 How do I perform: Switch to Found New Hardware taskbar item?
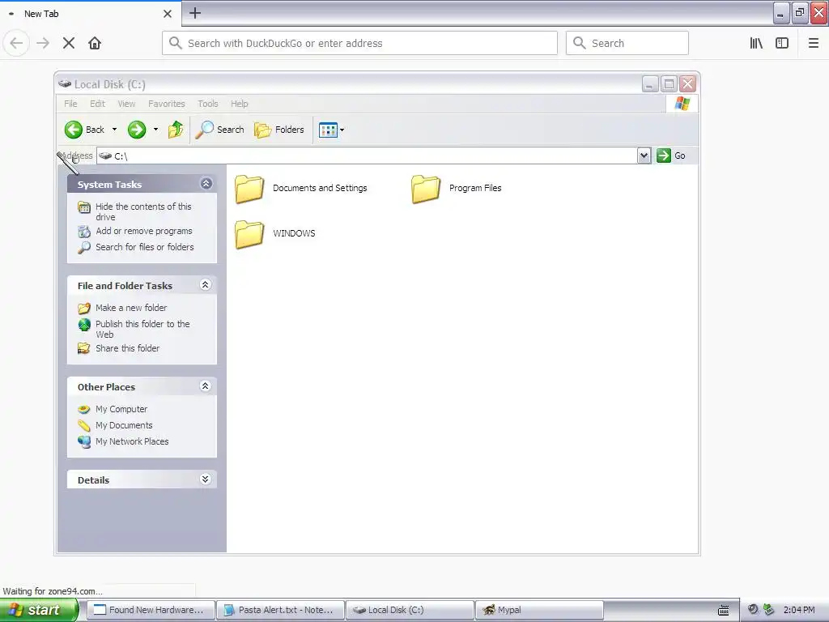(x=151, y=610)
